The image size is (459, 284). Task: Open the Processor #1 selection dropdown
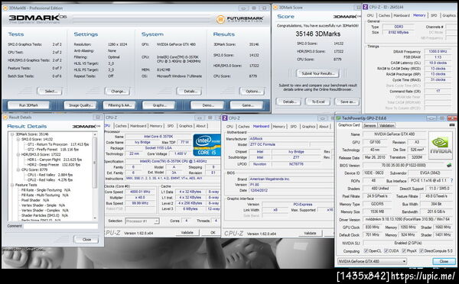coord(142,221)
